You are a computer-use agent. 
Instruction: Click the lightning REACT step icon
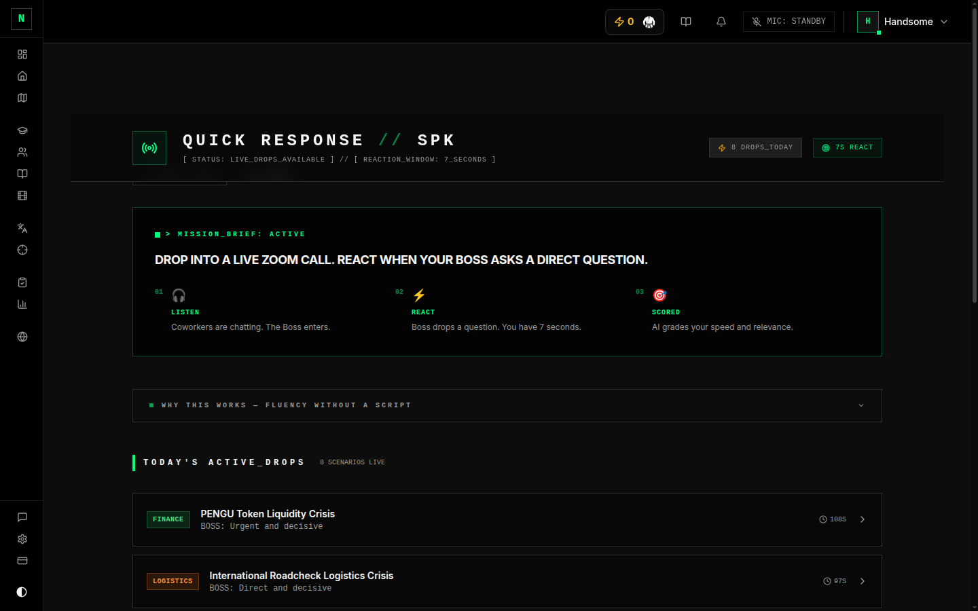419,295
